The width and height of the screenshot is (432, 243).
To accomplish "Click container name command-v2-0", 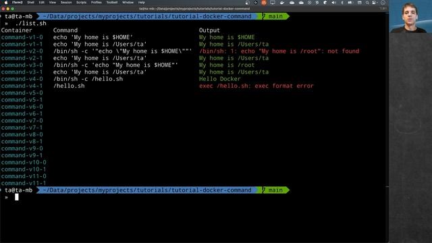I will [x=22, y=51].
